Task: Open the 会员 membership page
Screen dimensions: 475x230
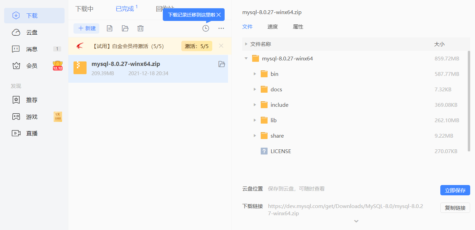Action: tap(32, 66)
